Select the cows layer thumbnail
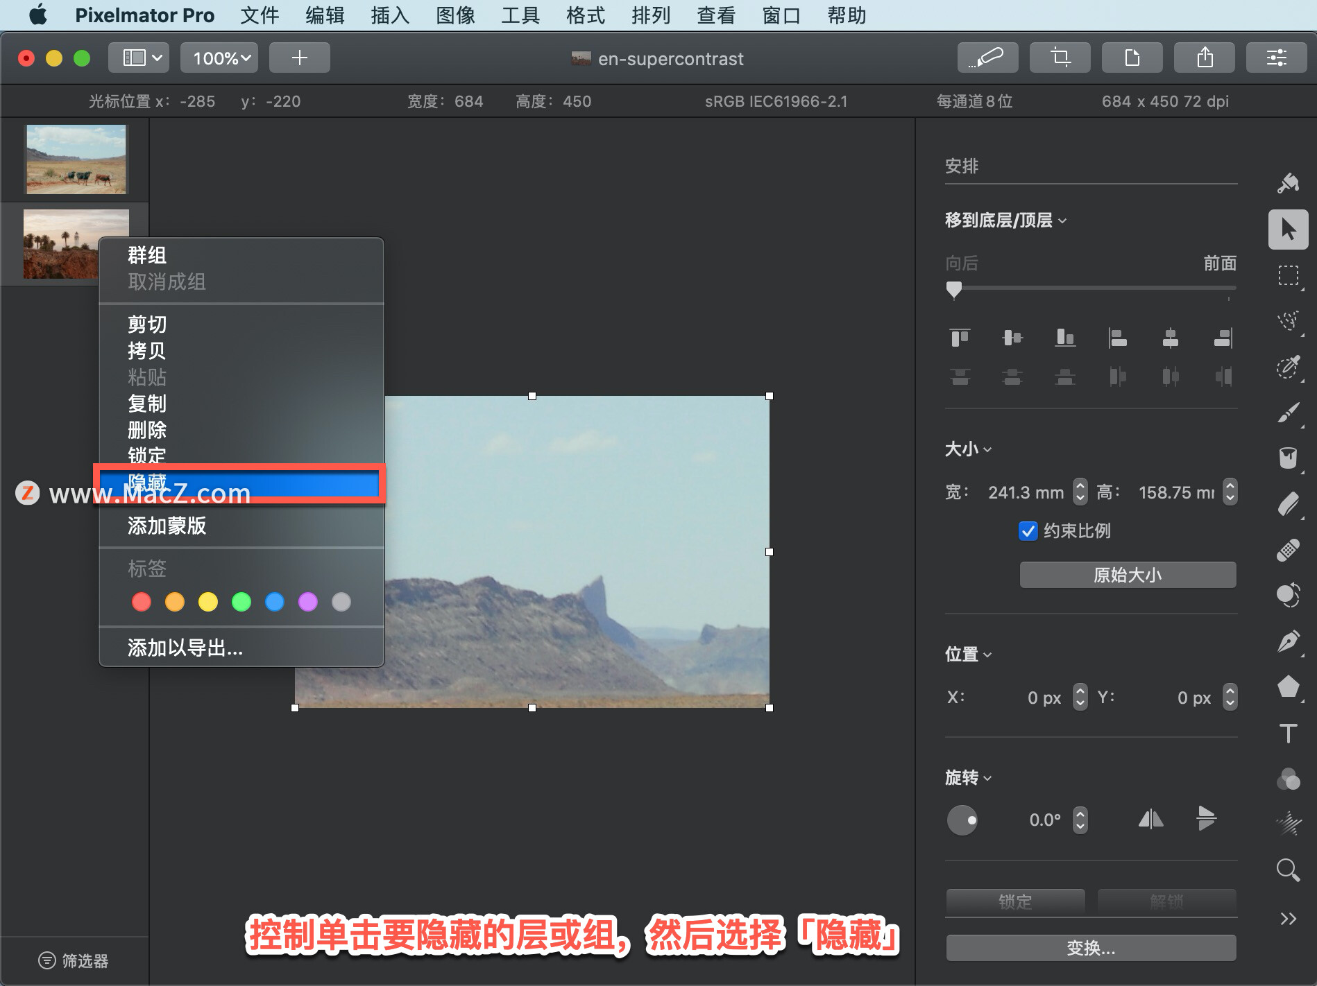The width and height of the screenshot is (1317, 986). click(76, 159)
